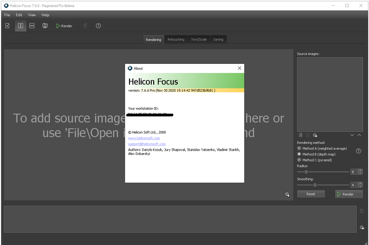Open rendering method help question mark
The image size is (369, 245).
[358, 151]
